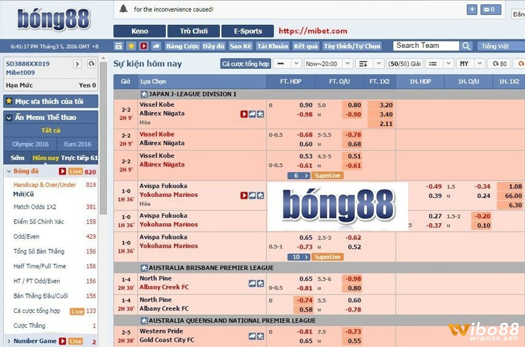The width and height of the screenshot is (525, 347).
Task: Click the left sidebar vertical scrollbar
Action: (x=103, y=137)
